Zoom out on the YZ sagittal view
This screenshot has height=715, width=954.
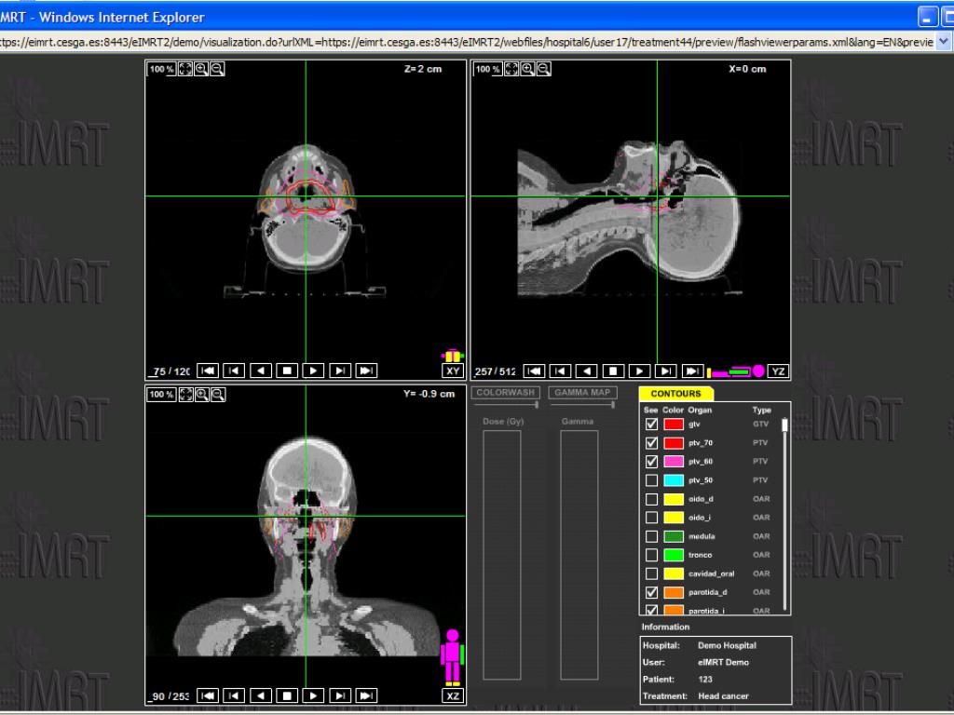pyautogui.click(x=544, y=69)
